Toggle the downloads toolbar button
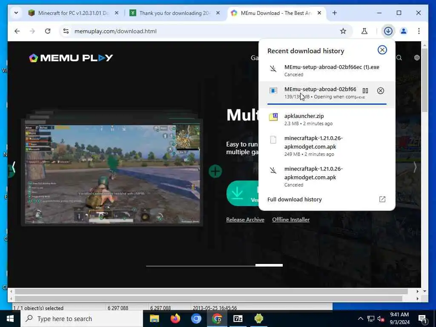Image resolution: width=436 pixels, height=327 pixels. (x=388, y=31)
